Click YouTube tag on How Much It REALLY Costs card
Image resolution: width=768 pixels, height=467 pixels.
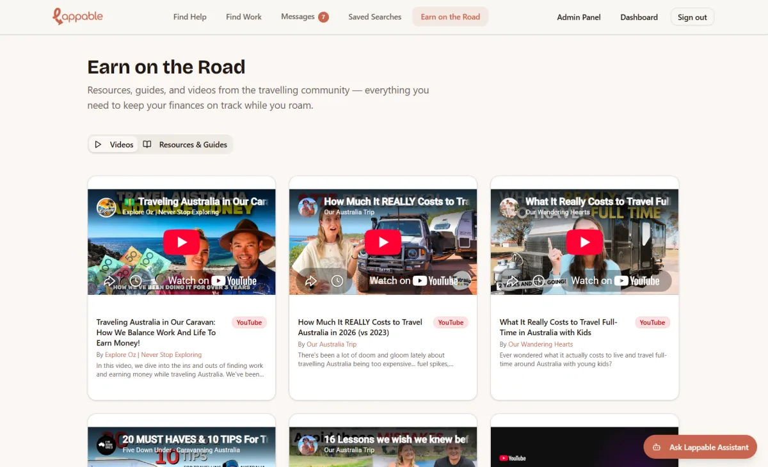[x=451, y=322]
